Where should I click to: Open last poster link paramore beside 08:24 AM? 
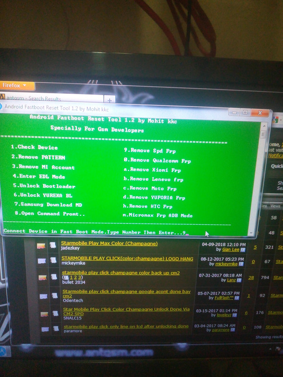pos(221,330)
